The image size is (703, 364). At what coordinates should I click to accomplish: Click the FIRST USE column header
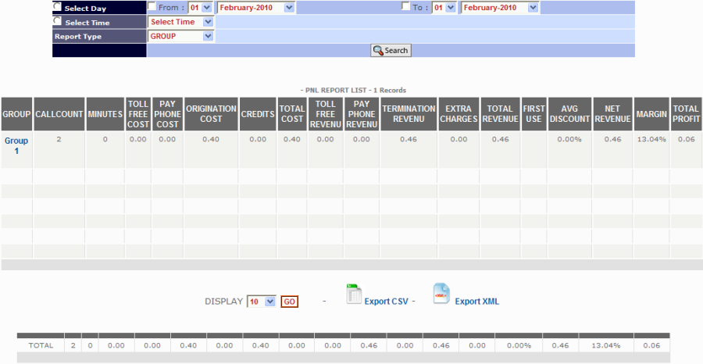pos(534,114)
